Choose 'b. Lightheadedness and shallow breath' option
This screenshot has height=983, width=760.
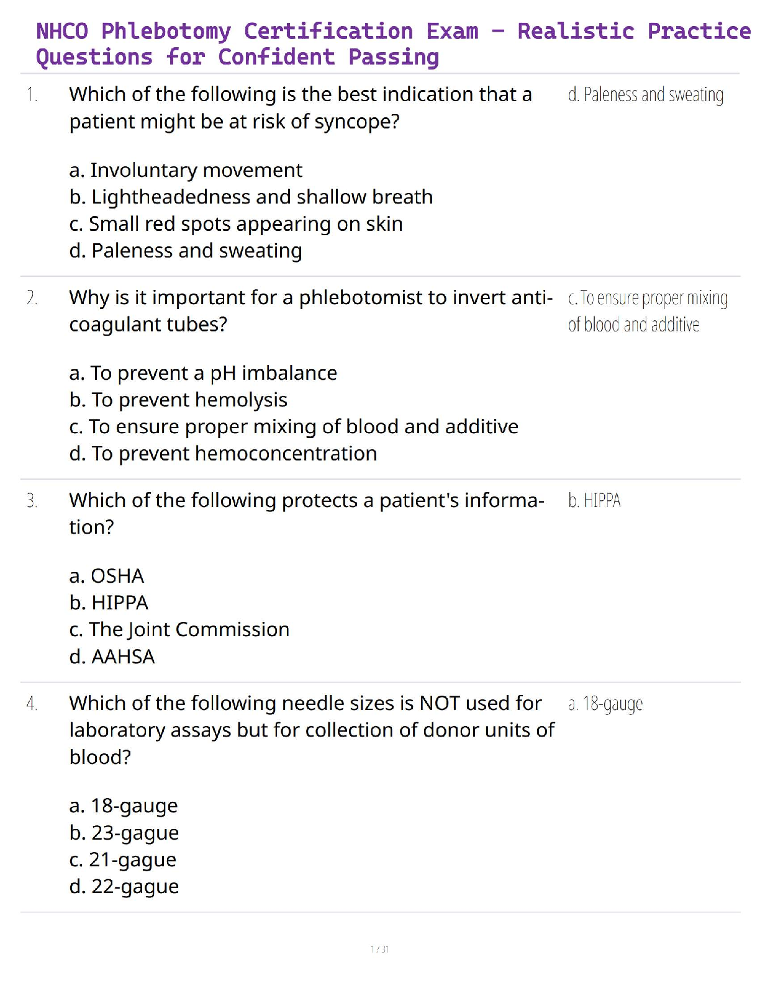click(x=251, y=197)
